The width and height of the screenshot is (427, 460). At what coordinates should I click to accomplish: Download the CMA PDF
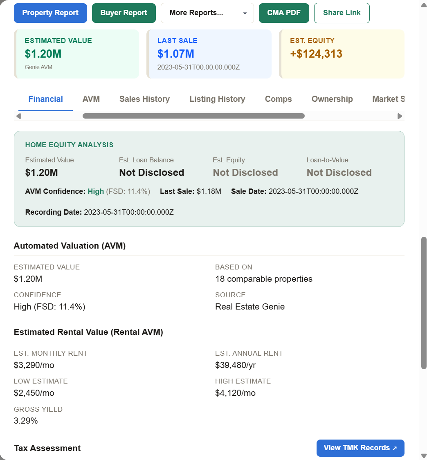pos(284,13)
